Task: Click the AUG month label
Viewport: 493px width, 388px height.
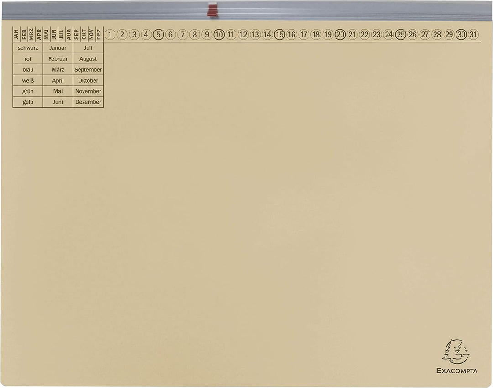Action: (x=69, y=34)
